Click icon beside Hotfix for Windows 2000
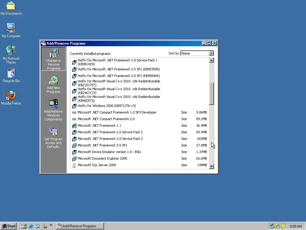306x230 pixels. click(x=74, y=106)
